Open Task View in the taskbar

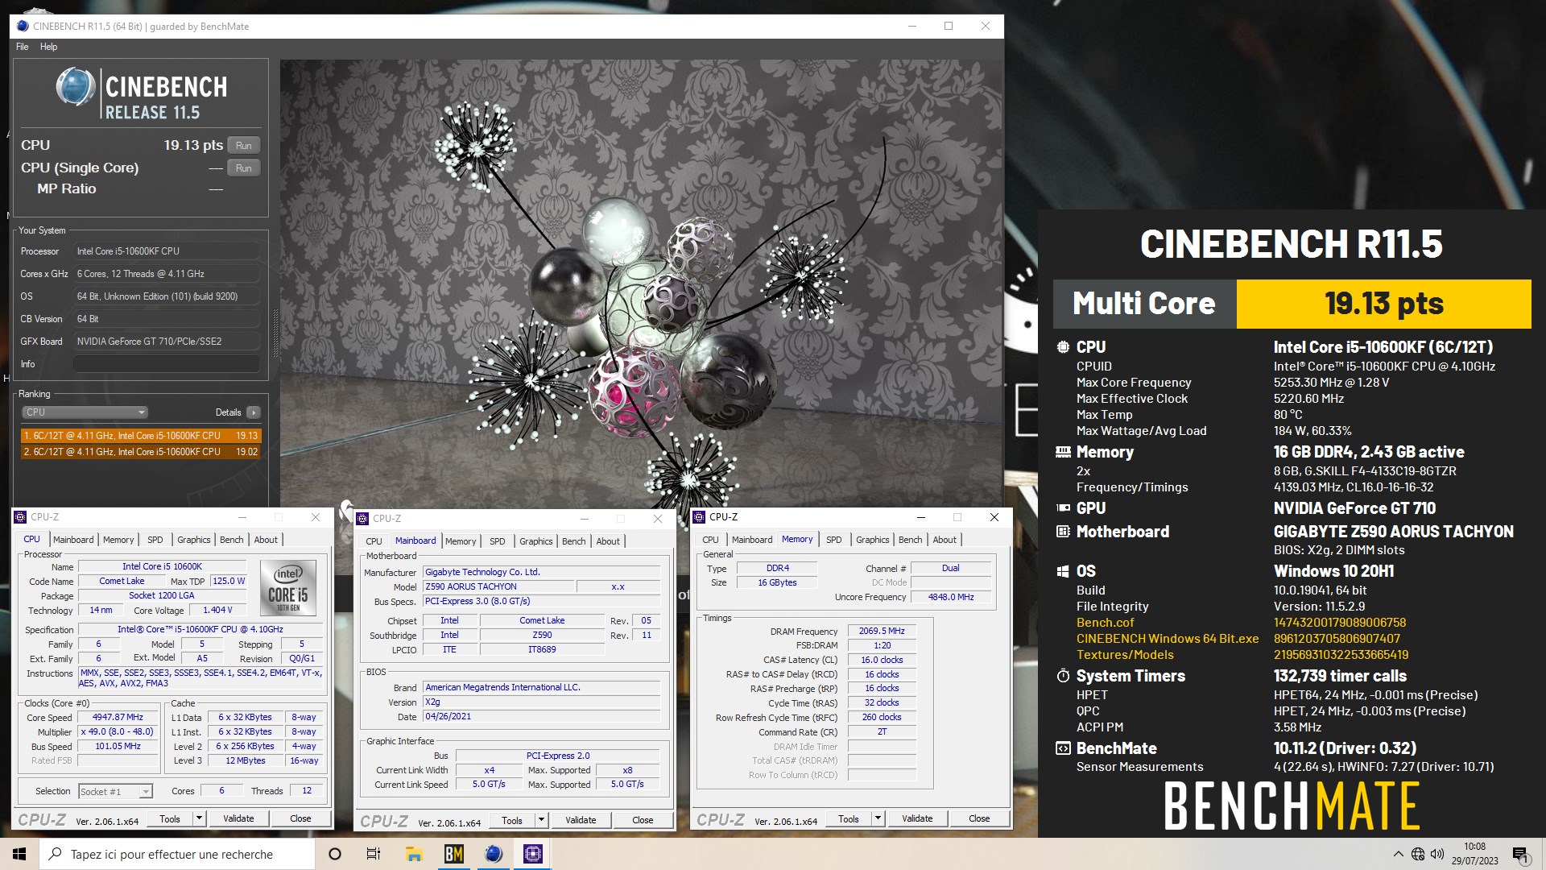pyautogui.click(x=374, y=854)
